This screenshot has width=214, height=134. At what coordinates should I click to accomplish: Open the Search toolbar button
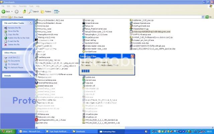pos(33,11)
